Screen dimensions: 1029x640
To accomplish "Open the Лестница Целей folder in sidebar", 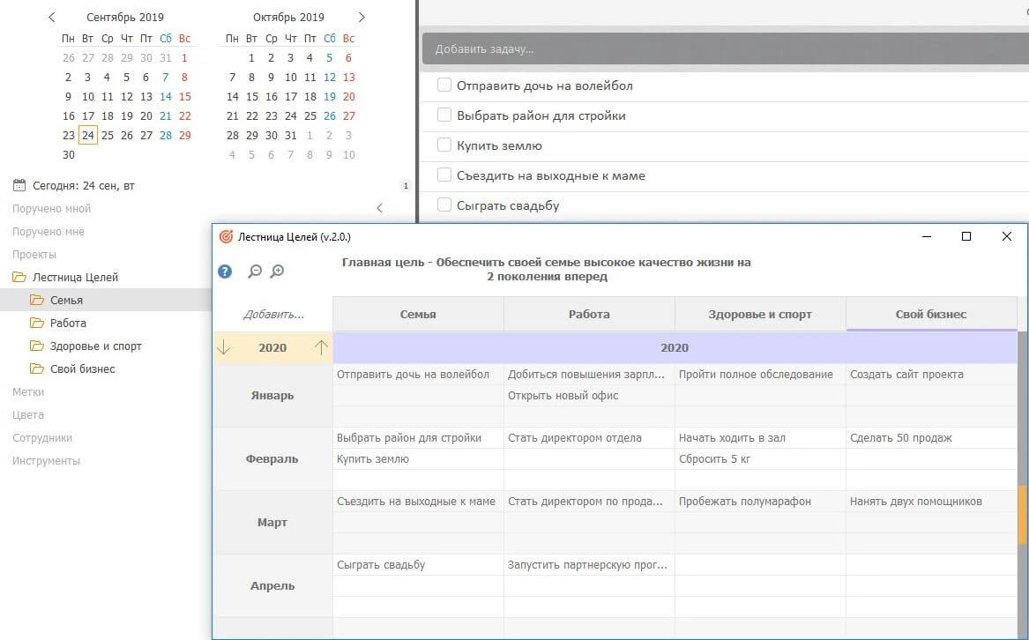I will [75, 277].
